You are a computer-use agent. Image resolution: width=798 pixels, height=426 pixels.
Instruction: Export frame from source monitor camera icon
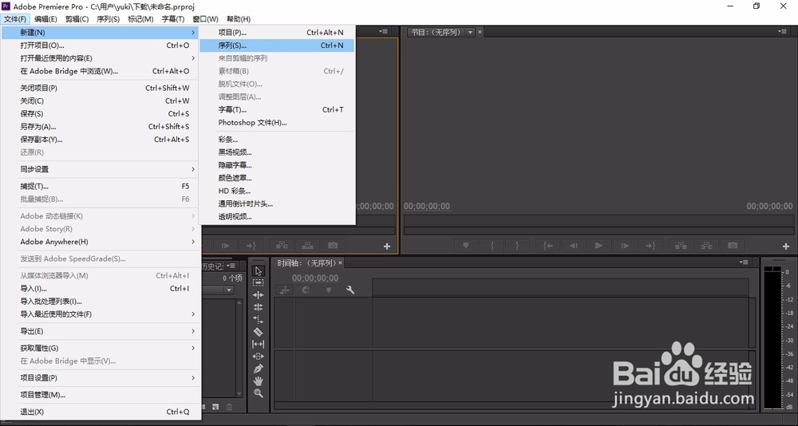(x=333, y=246)
